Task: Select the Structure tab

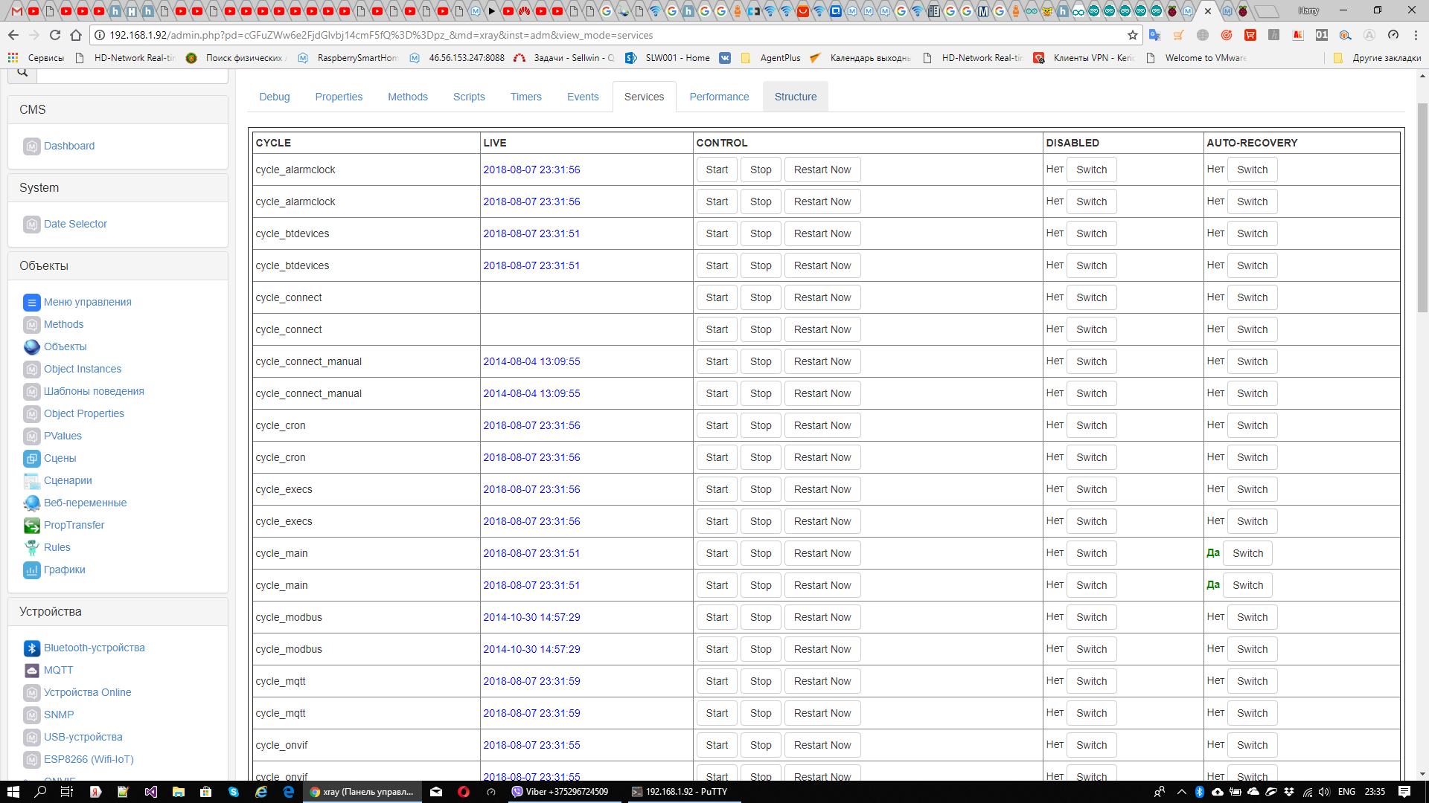Action: coord(795,97)
